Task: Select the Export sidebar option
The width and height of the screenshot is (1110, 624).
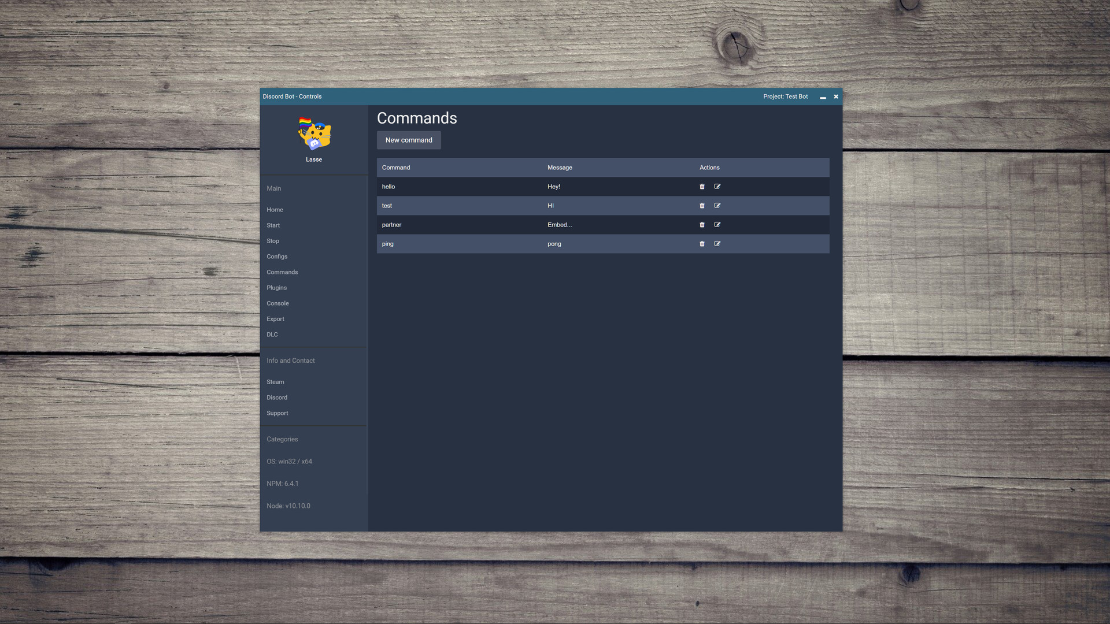Action: point(275,318)
